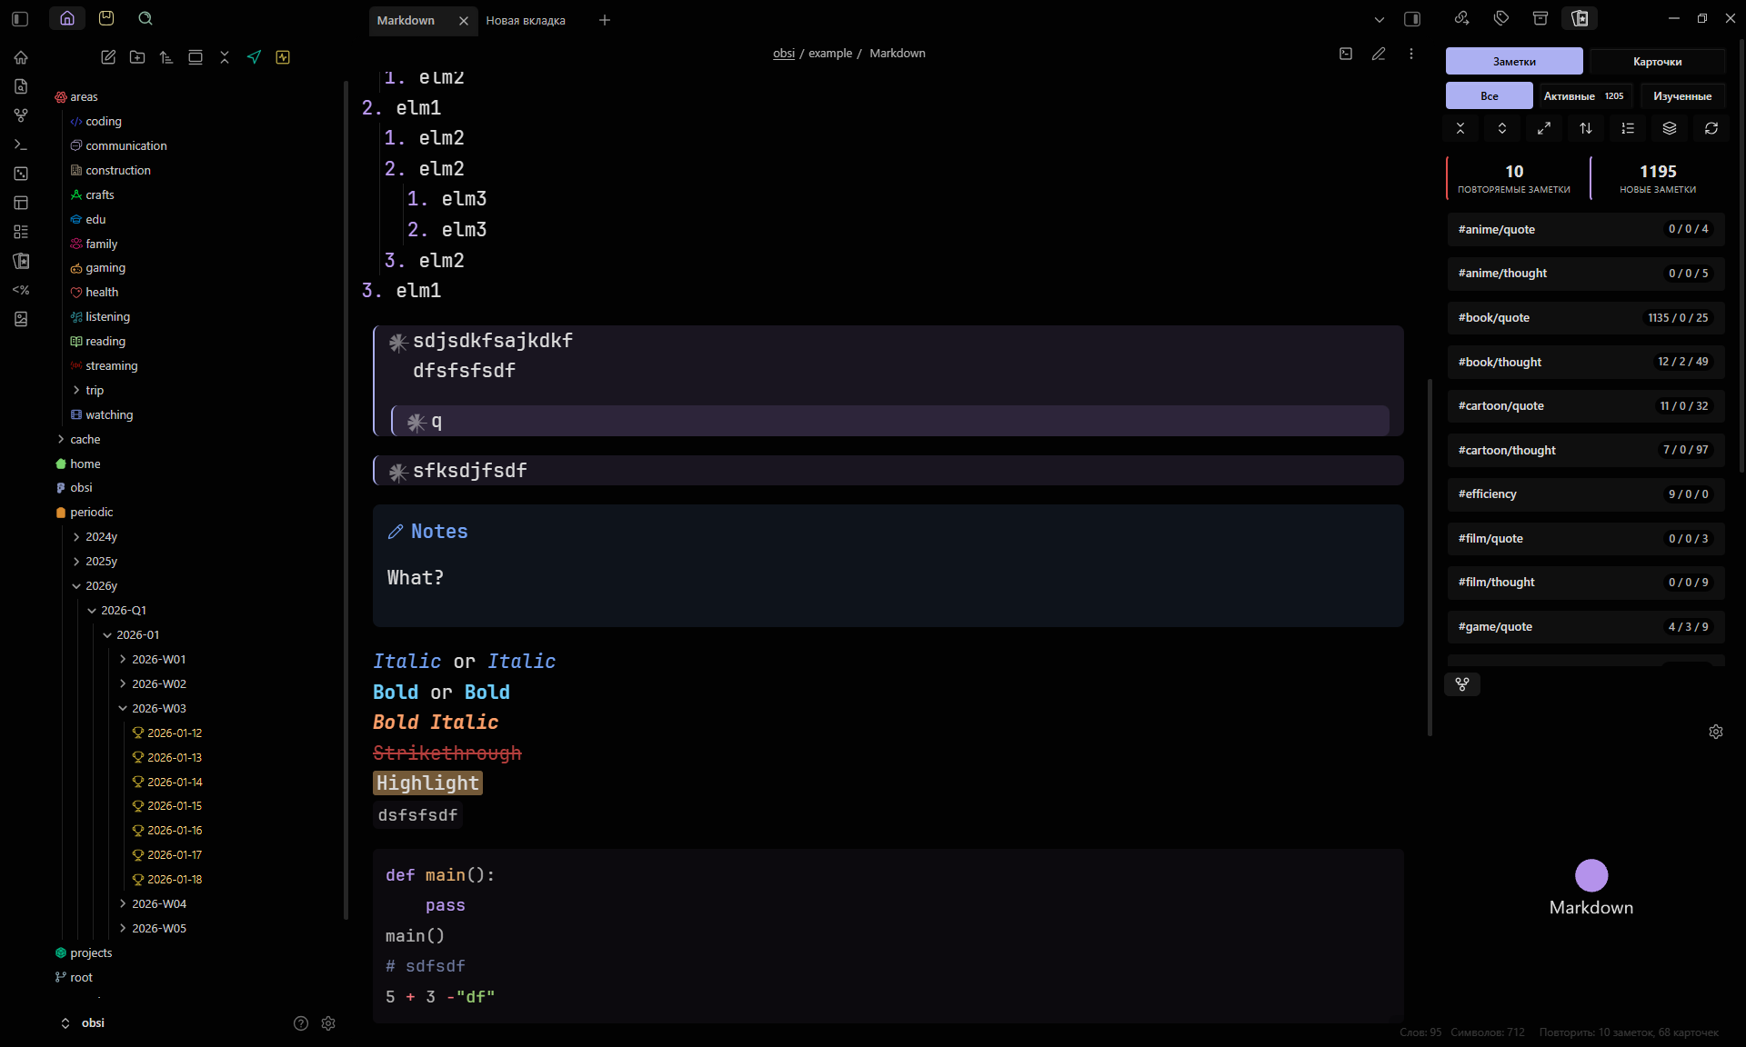The width and height of the screenshot is (1746, 1047).
Task: Show all notes with Все filter
Action: tap(1489, 95)
